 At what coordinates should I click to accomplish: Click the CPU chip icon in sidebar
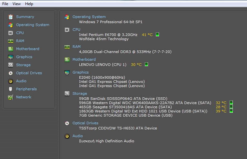pos(11,33)
